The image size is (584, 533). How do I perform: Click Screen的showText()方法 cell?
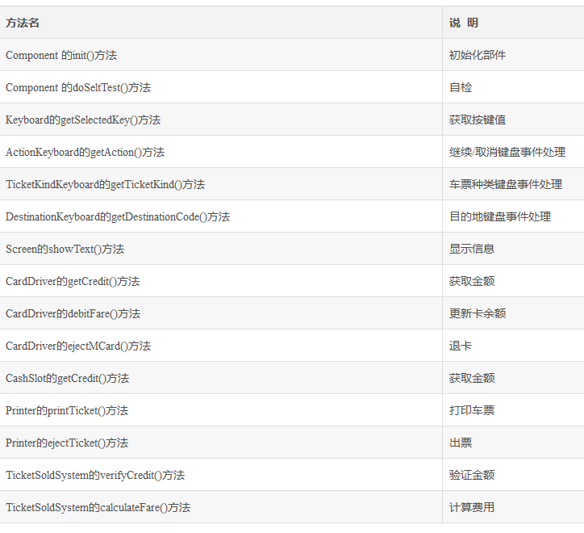[221, 249]
